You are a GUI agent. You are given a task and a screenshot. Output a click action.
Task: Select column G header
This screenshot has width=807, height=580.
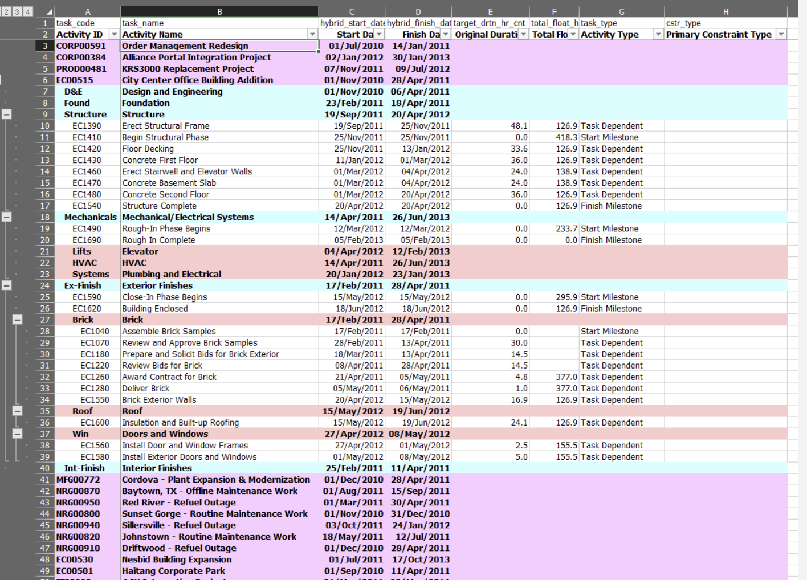pyautogui.click(x=621, y=11)
